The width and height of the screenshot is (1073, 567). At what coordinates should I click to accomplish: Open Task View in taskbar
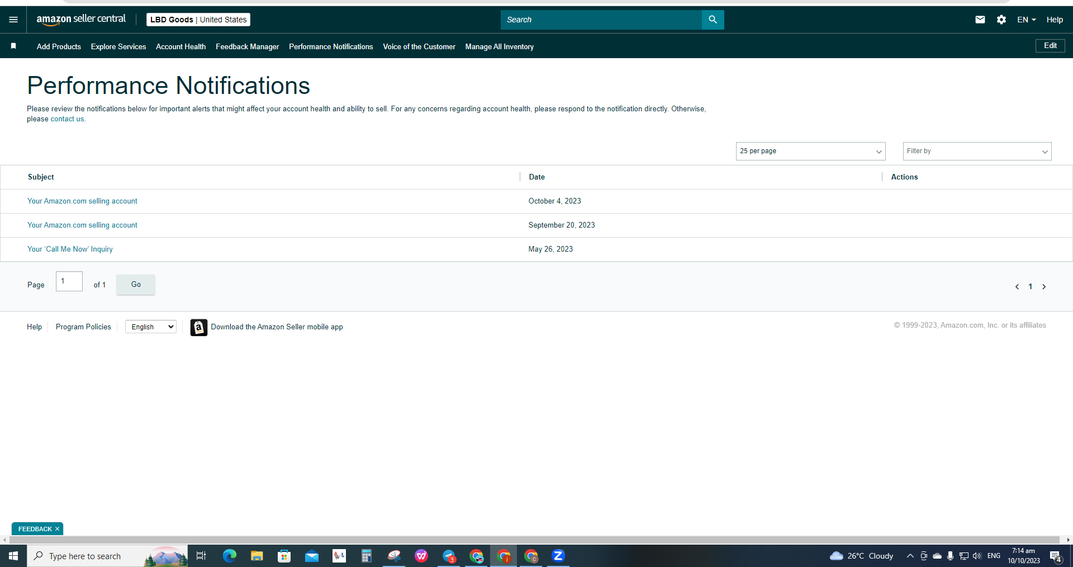click(201, 556)
